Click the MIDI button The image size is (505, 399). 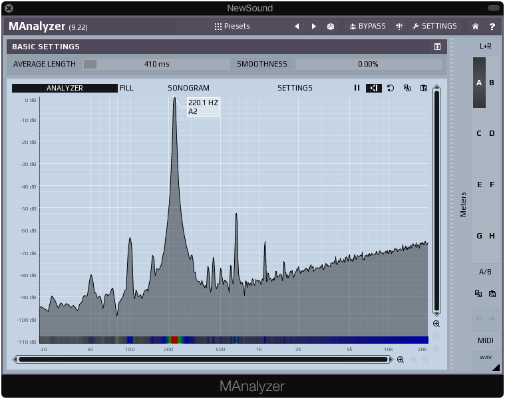(485, 340)
